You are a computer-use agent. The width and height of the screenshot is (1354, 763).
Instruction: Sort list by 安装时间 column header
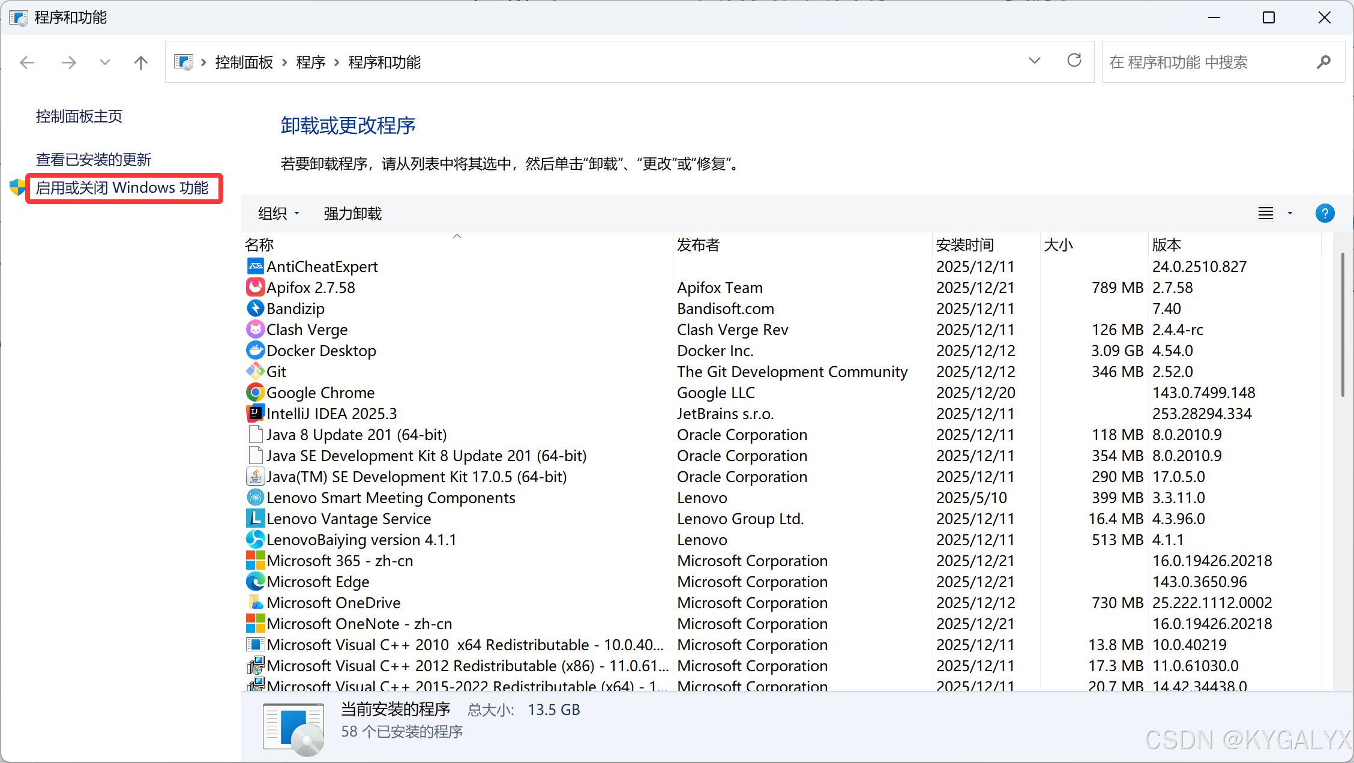point(964,245)
